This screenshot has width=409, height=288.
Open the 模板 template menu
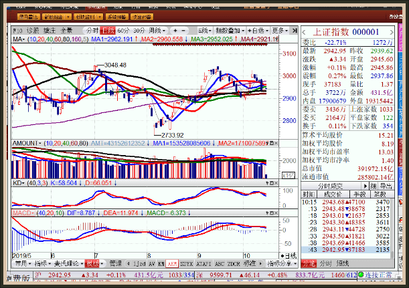[94, 264]
